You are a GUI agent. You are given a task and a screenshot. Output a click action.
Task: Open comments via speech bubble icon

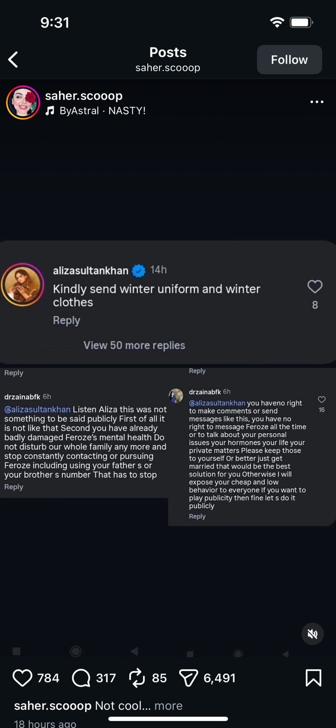click(81, 677)
